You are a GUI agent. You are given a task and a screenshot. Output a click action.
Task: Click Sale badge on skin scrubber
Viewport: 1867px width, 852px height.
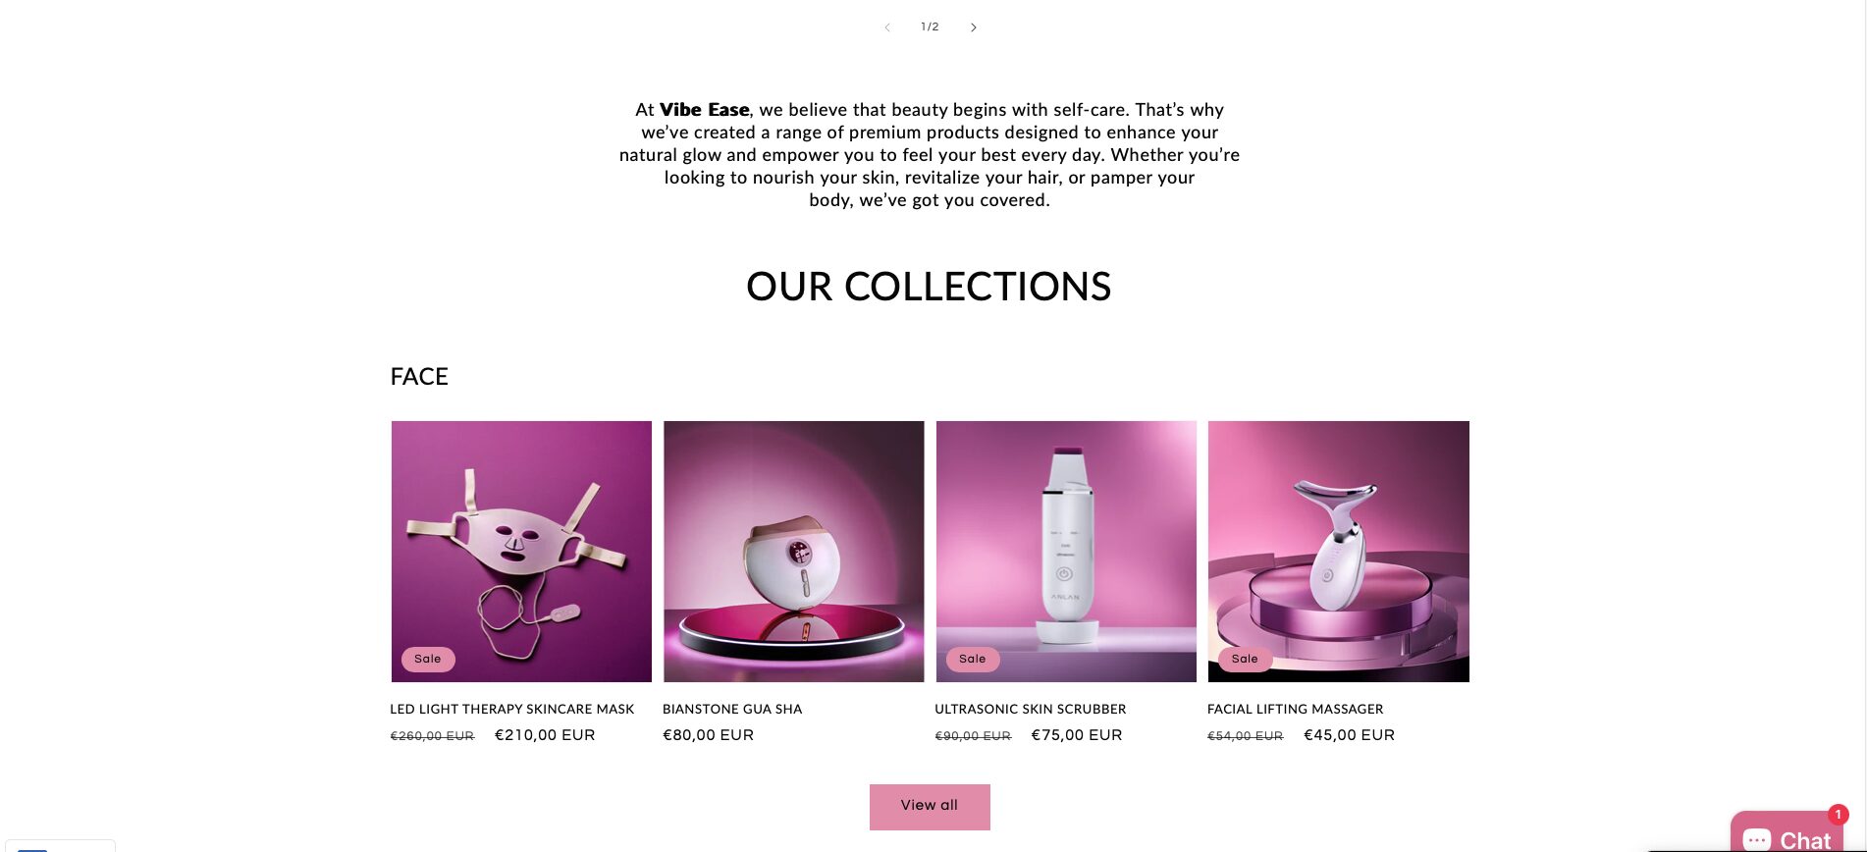(x=973, y=660)
